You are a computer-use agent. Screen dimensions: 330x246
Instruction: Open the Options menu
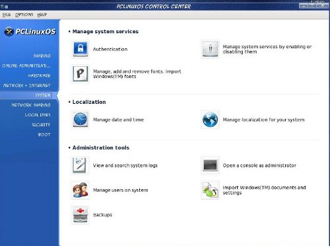[24, 15]
